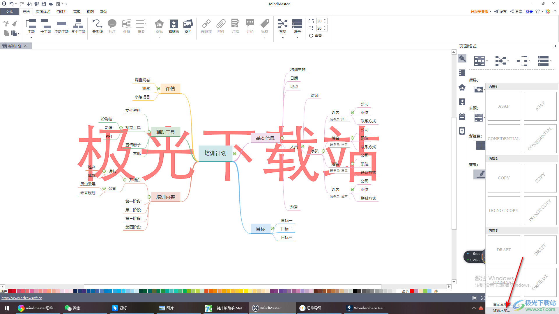Collapse the 评估 branch toggle

click(158, 89)
